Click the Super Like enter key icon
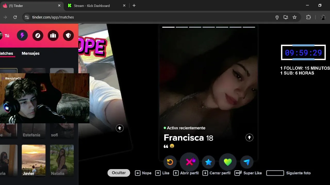 pos(238,173)
